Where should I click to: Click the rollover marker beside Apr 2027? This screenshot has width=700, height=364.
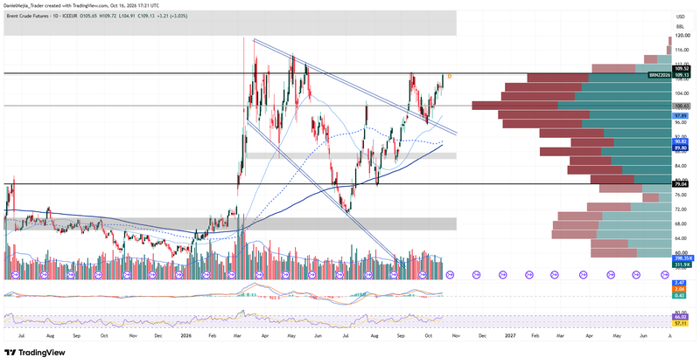coord(583,275)
